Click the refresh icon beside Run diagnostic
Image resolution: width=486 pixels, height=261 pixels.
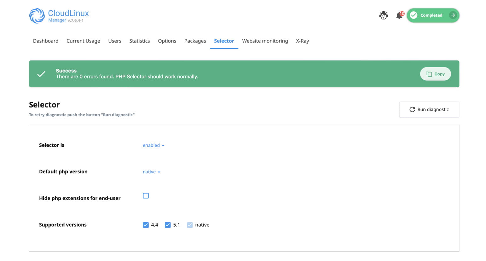[x=413, y=109]
